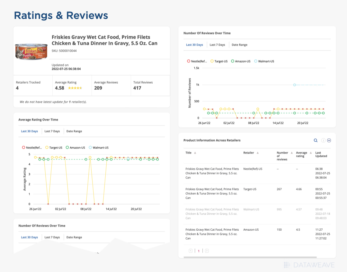Click the SKU: 5000010044 text

[x=64, y=51]
